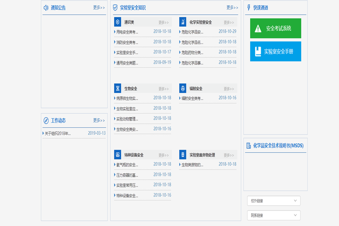
Task: Open the 实验室安全手册 blue button
Action: point(276,52)
